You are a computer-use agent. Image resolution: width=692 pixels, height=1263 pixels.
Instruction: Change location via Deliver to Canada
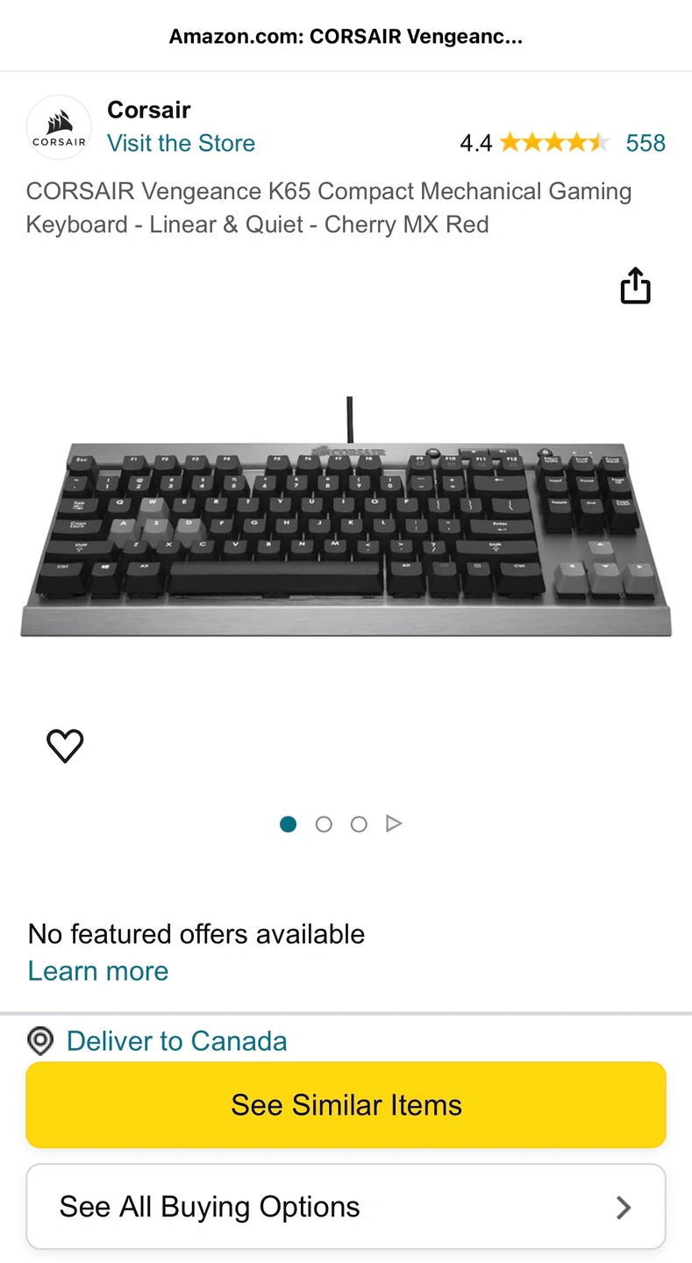[x=176, y=1041]
